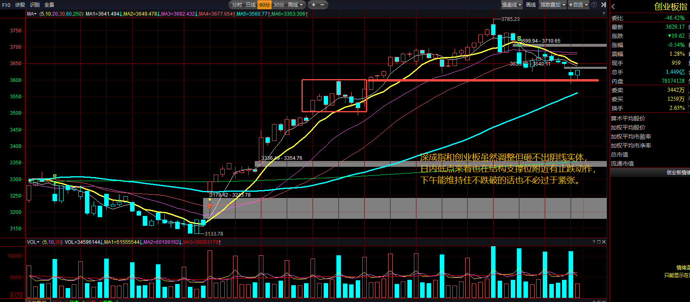Zoom in chart with plus button
Image resolution: width=690 pixels, height=302 pixels.
[x=313, y=5]
